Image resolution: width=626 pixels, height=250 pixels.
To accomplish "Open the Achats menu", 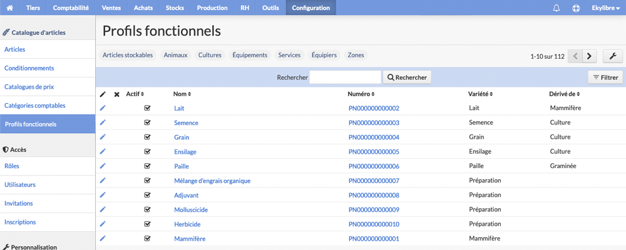I will click(x=143, y=7).
